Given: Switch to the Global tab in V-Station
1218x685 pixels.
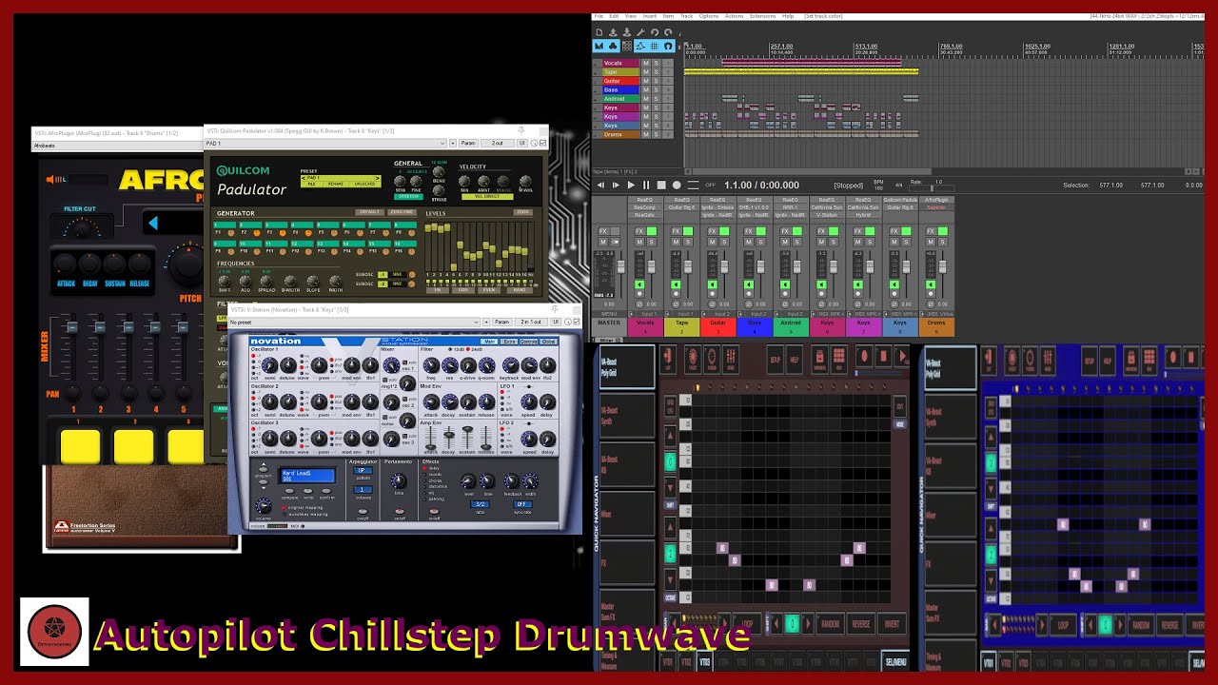Looking at the screenshot, I should click(x=549, y=342).
